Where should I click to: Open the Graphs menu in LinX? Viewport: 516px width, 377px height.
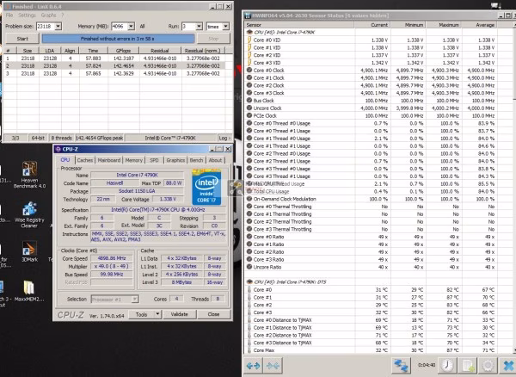click(48, 15)
